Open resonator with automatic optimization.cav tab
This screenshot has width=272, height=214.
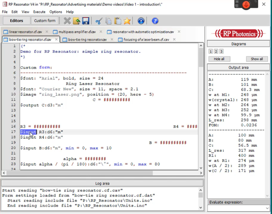point(143,32)
